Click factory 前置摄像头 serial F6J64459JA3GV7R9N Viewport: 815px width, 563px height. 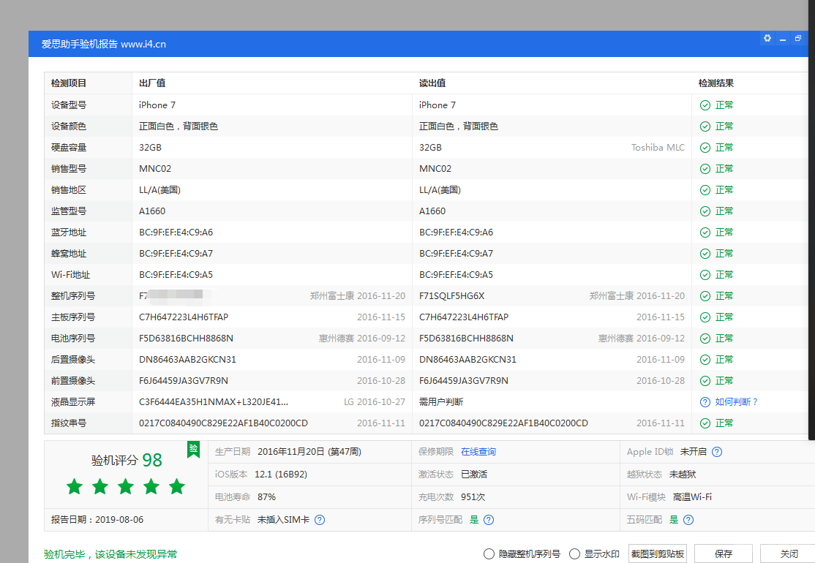point(184,381)
